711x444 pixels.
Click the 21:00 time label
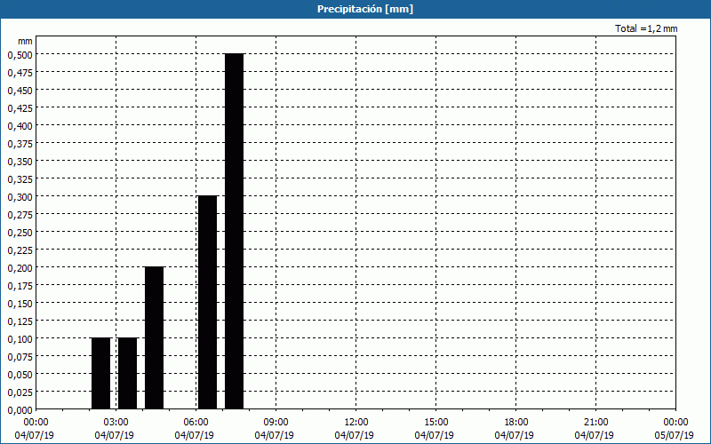(595, 423)
